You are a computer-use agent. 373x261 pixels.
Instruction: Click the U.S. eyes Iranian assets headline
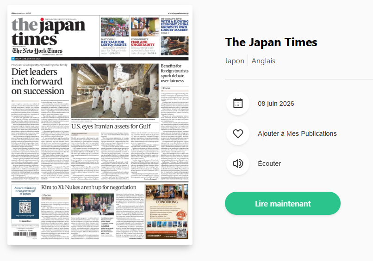click(111, 127)
